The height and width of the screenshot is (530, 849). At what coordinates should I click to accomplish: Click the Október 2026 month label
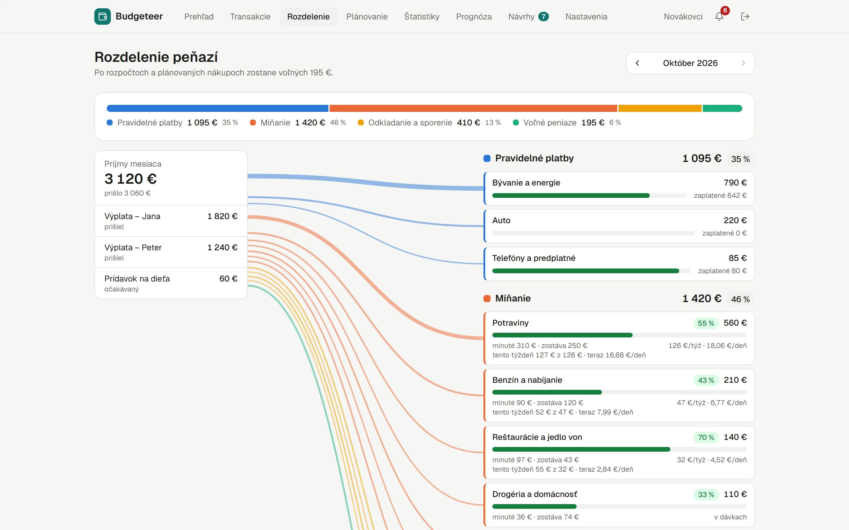pos(690,63)
